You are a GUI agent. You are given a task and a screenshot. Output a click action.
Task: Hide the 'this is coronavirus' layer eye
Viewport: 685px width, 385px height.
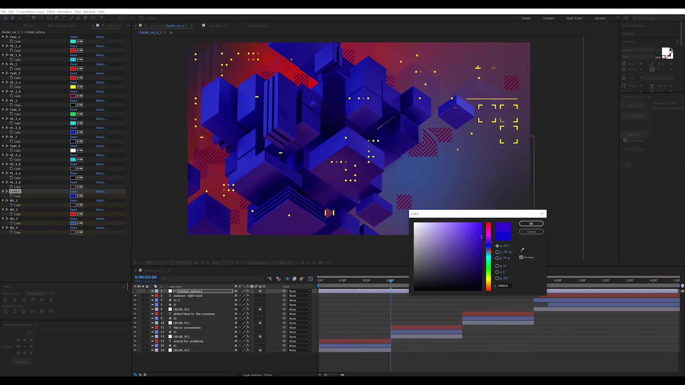[135, 327]
